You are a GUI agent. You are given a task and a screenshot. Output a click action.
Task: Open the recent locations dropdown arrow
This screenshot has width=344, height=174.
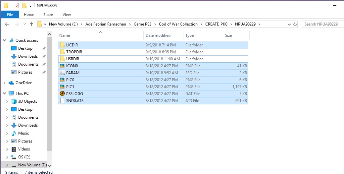pos(25,24)
